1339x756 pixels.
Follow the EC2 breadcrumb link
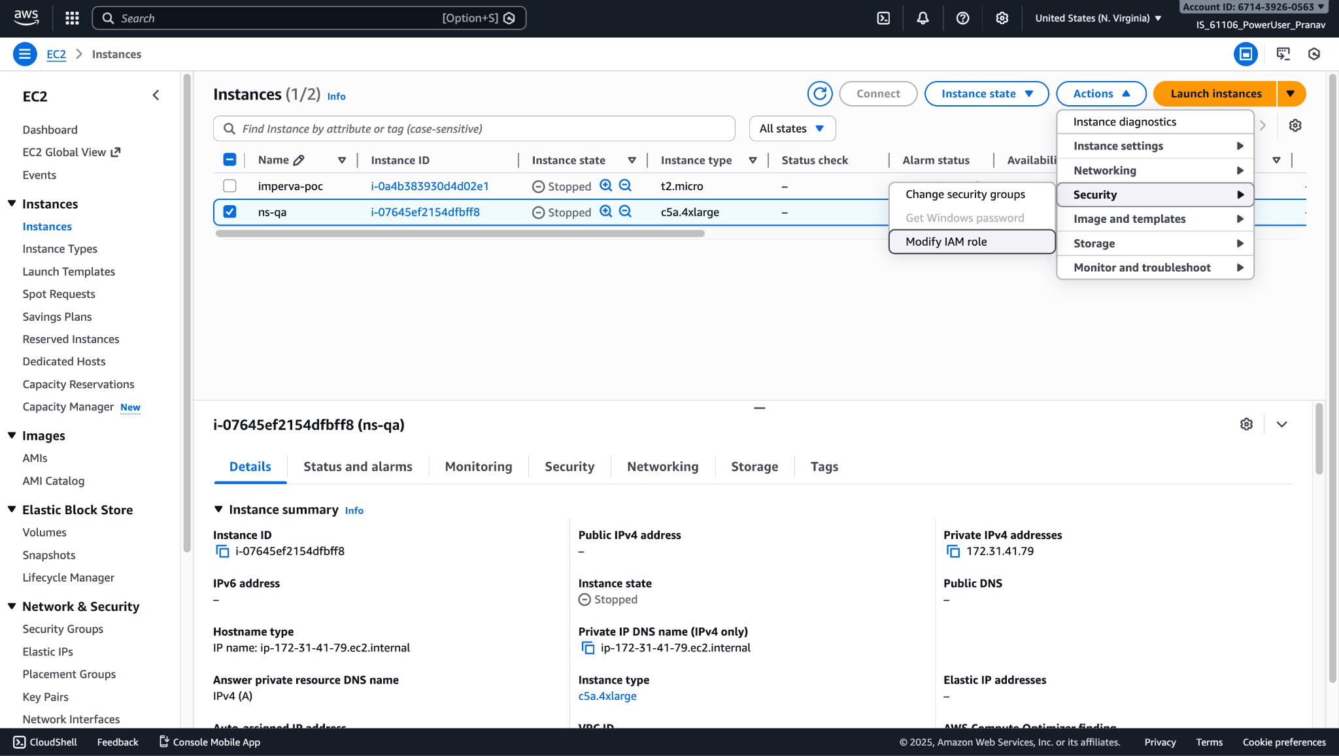click(x=56, y=54)
